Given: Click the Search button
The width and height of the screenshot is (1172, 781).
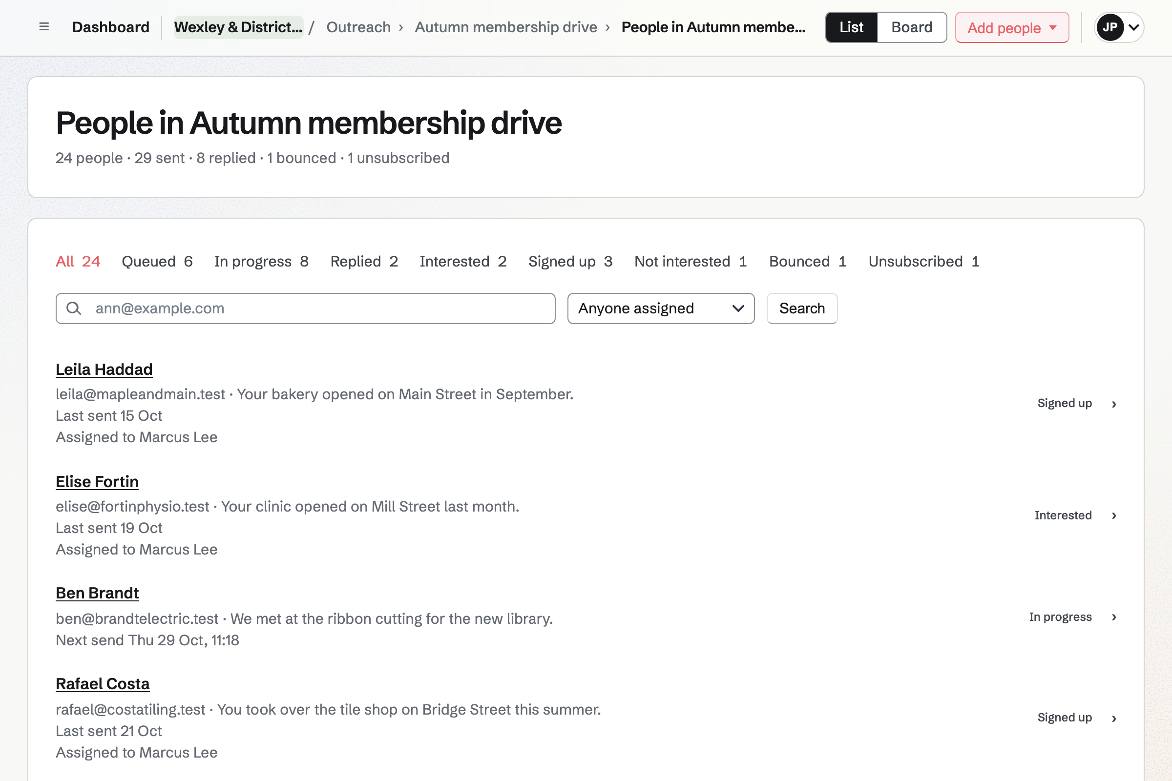Looking at the screenshot, I should tap(802, 308).
